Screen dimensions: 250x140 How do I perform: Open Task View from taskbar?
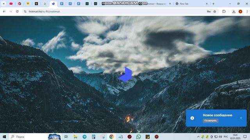pyautogui.click(x=66, y=136)
